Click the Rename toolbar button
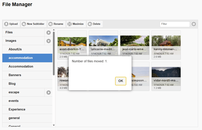 pyautogui.click(x=57, y=24)
